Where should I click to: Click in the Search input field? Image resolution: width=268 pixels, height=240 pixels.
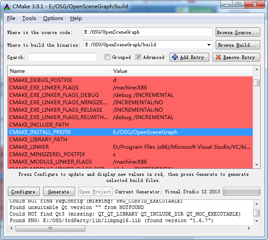(x=62, y=57)
